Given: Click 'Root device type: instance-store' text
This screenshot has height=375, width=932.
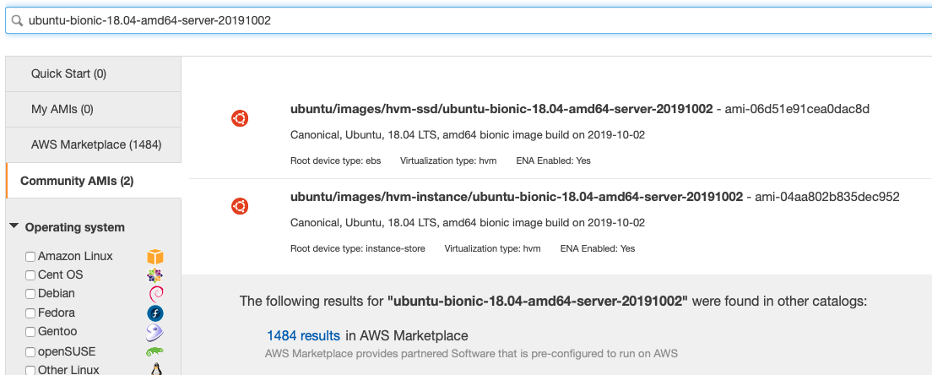Looking at the screenshot, I should point(358,248).
